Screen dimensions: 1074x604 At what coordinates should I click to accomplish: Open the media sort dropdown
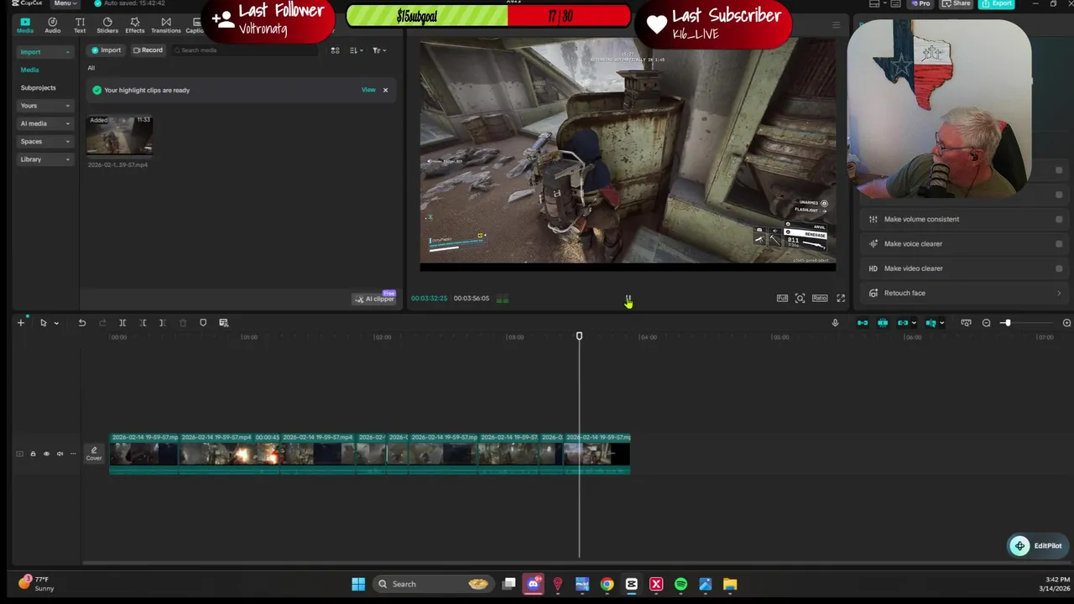pos(356,50)
